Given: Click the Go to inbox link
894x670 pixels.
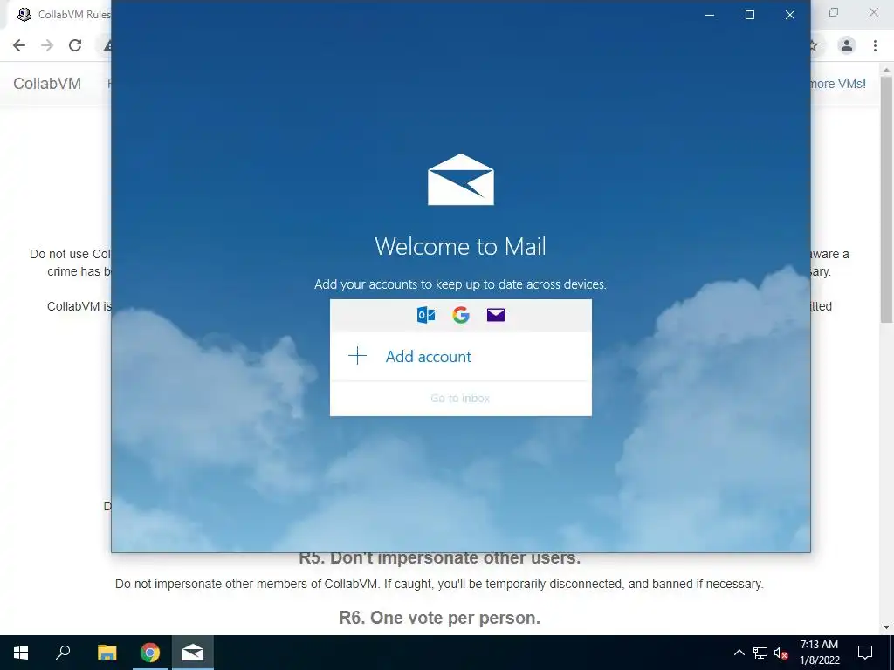Looking at the screenshot, I should point(460,398).
